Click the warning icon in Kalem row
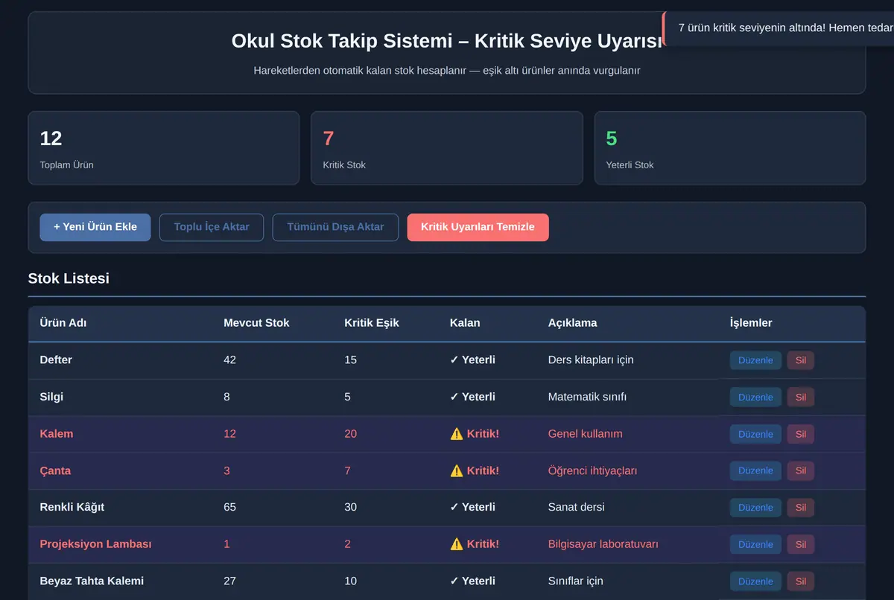 click(x=457, y=434)
